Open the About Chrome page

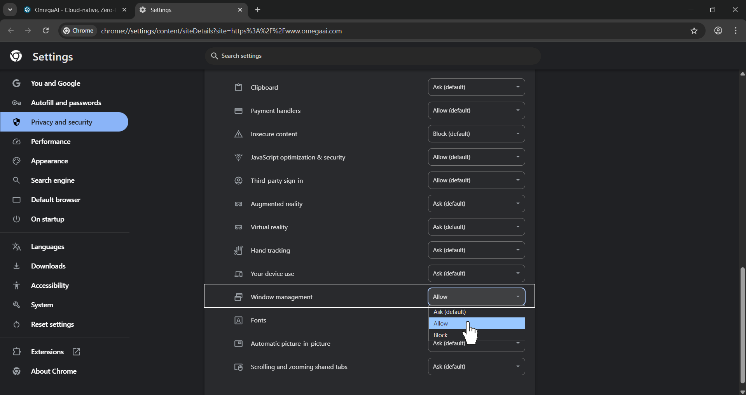click(54, 371)
